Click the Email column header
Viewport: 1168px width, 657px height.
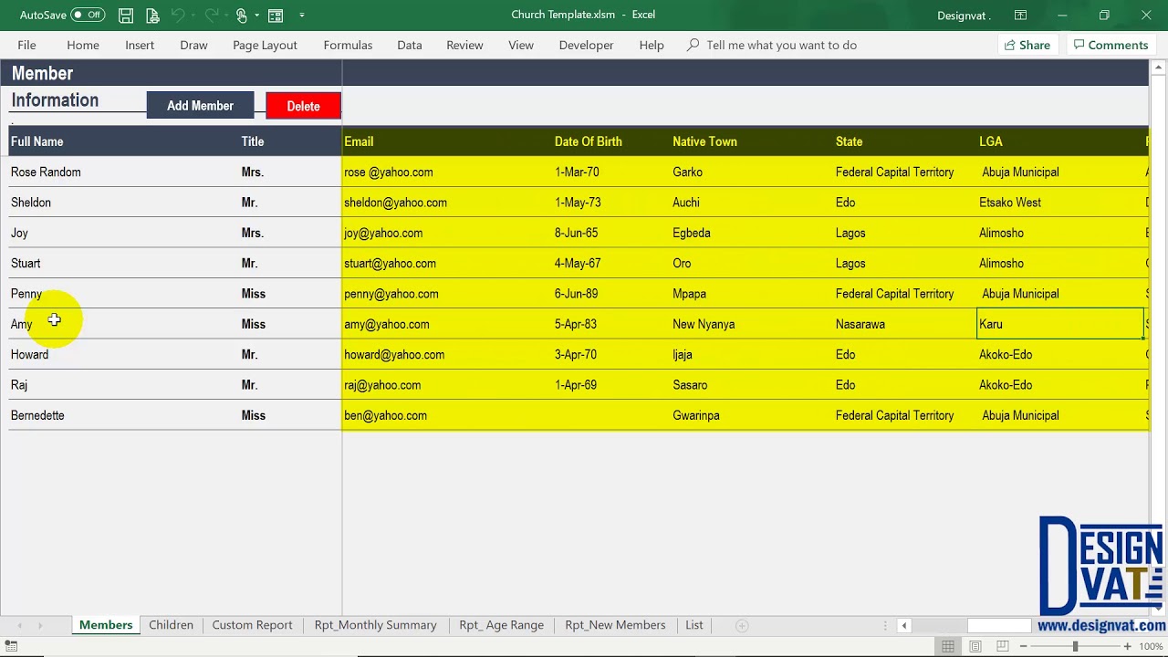click(x=359, y=141)
